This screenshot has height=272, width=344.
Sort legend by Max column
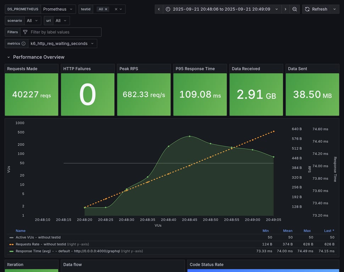pyautogui.click(x=307, y=231)
